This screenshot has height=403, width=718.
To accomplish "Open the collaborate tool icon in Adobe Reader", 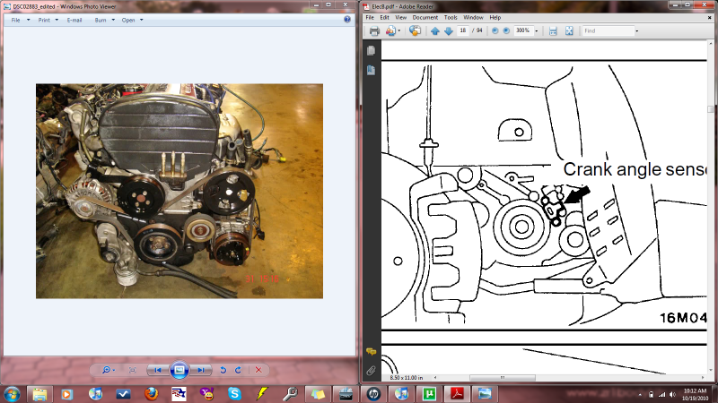I will click(x=390, y=31).
